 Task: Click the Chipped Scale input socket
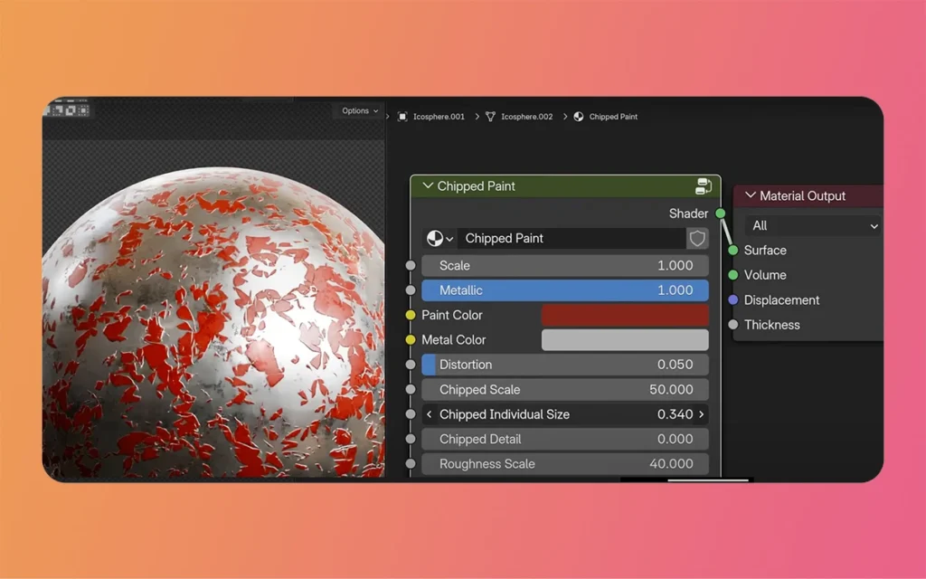[411, 389]
